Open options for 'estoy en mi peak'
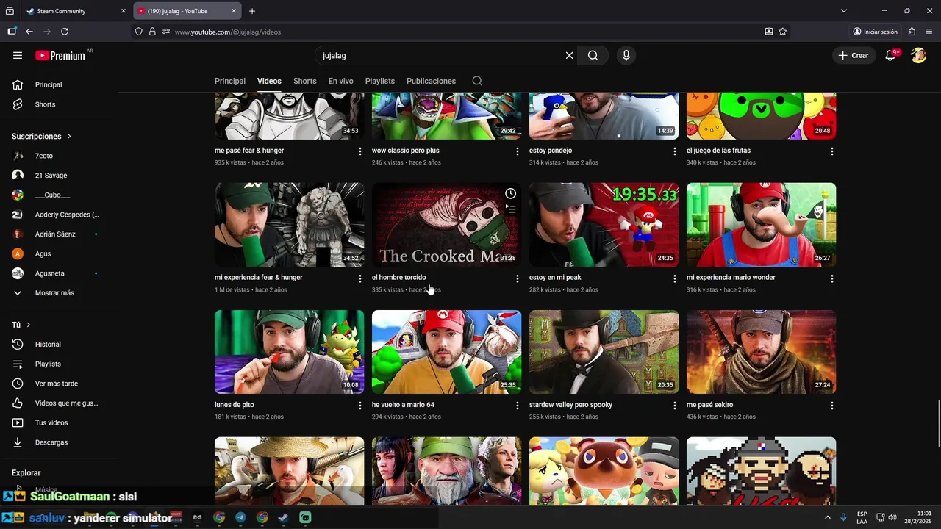 click(674, 278)
